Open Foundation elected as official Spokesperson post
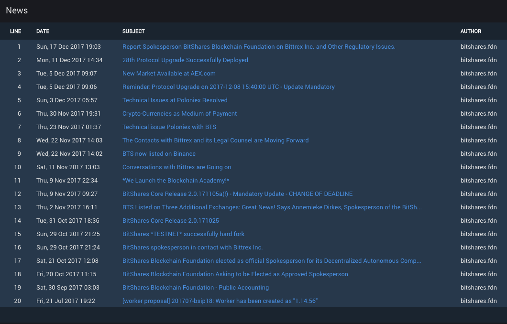 coord(272,261)
